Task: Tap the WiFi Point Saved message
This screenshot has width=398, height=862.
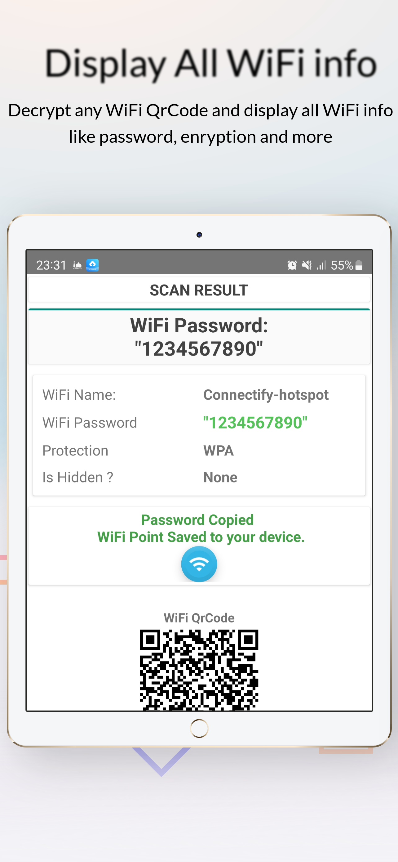Action: tap(201, 537)
